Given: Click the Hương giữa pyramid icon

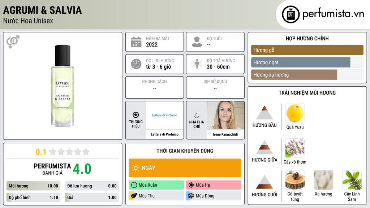Looking at the screenshot, I should (264, 147).
